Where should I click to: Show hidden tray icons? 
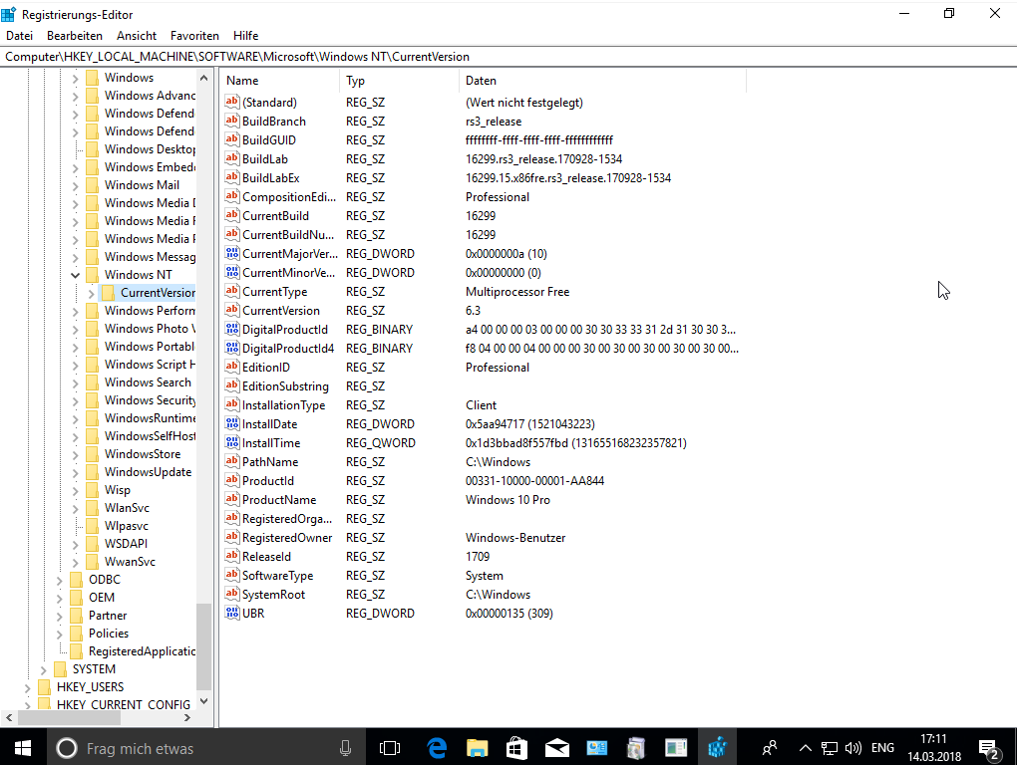coord(806,748)
